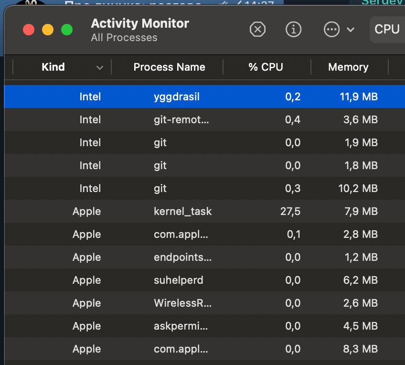Switch to the CPU tab
This screenshot has width=405, height=365.
387,30
